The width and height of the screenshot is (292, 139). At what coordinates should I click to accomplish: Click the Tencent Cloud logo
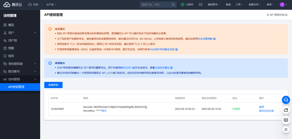pos(13,5)
